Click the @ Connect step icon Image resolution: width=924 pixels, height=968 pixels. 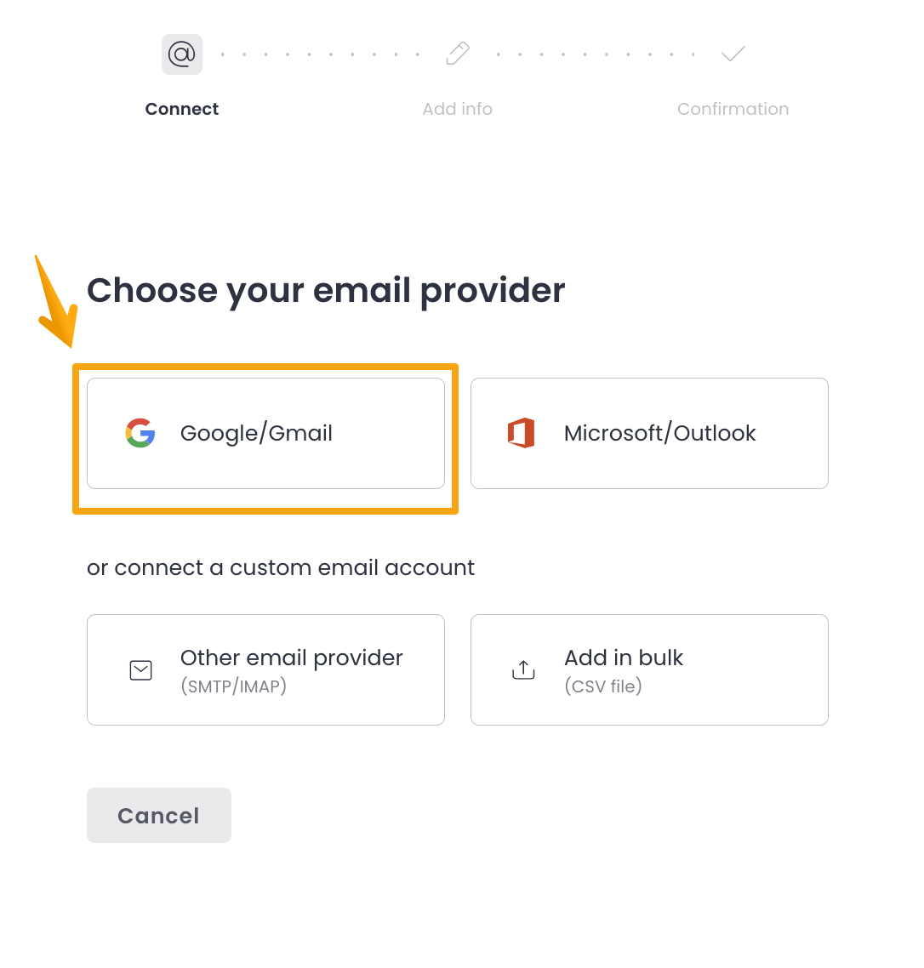181,54
